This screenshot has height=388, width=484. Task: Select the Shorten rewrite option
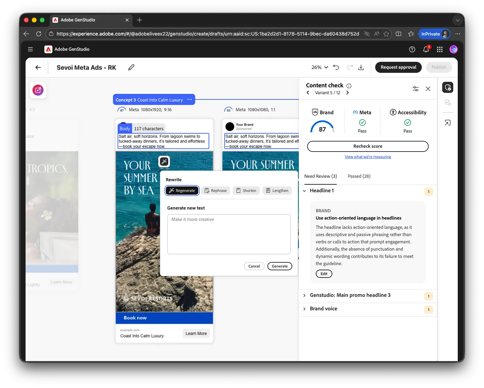coord(246,191)
